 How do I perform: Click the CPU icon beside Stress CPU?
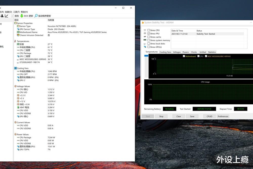tap(145, 30)
